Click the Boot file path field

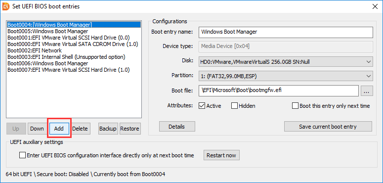click(x=279, y=91)
